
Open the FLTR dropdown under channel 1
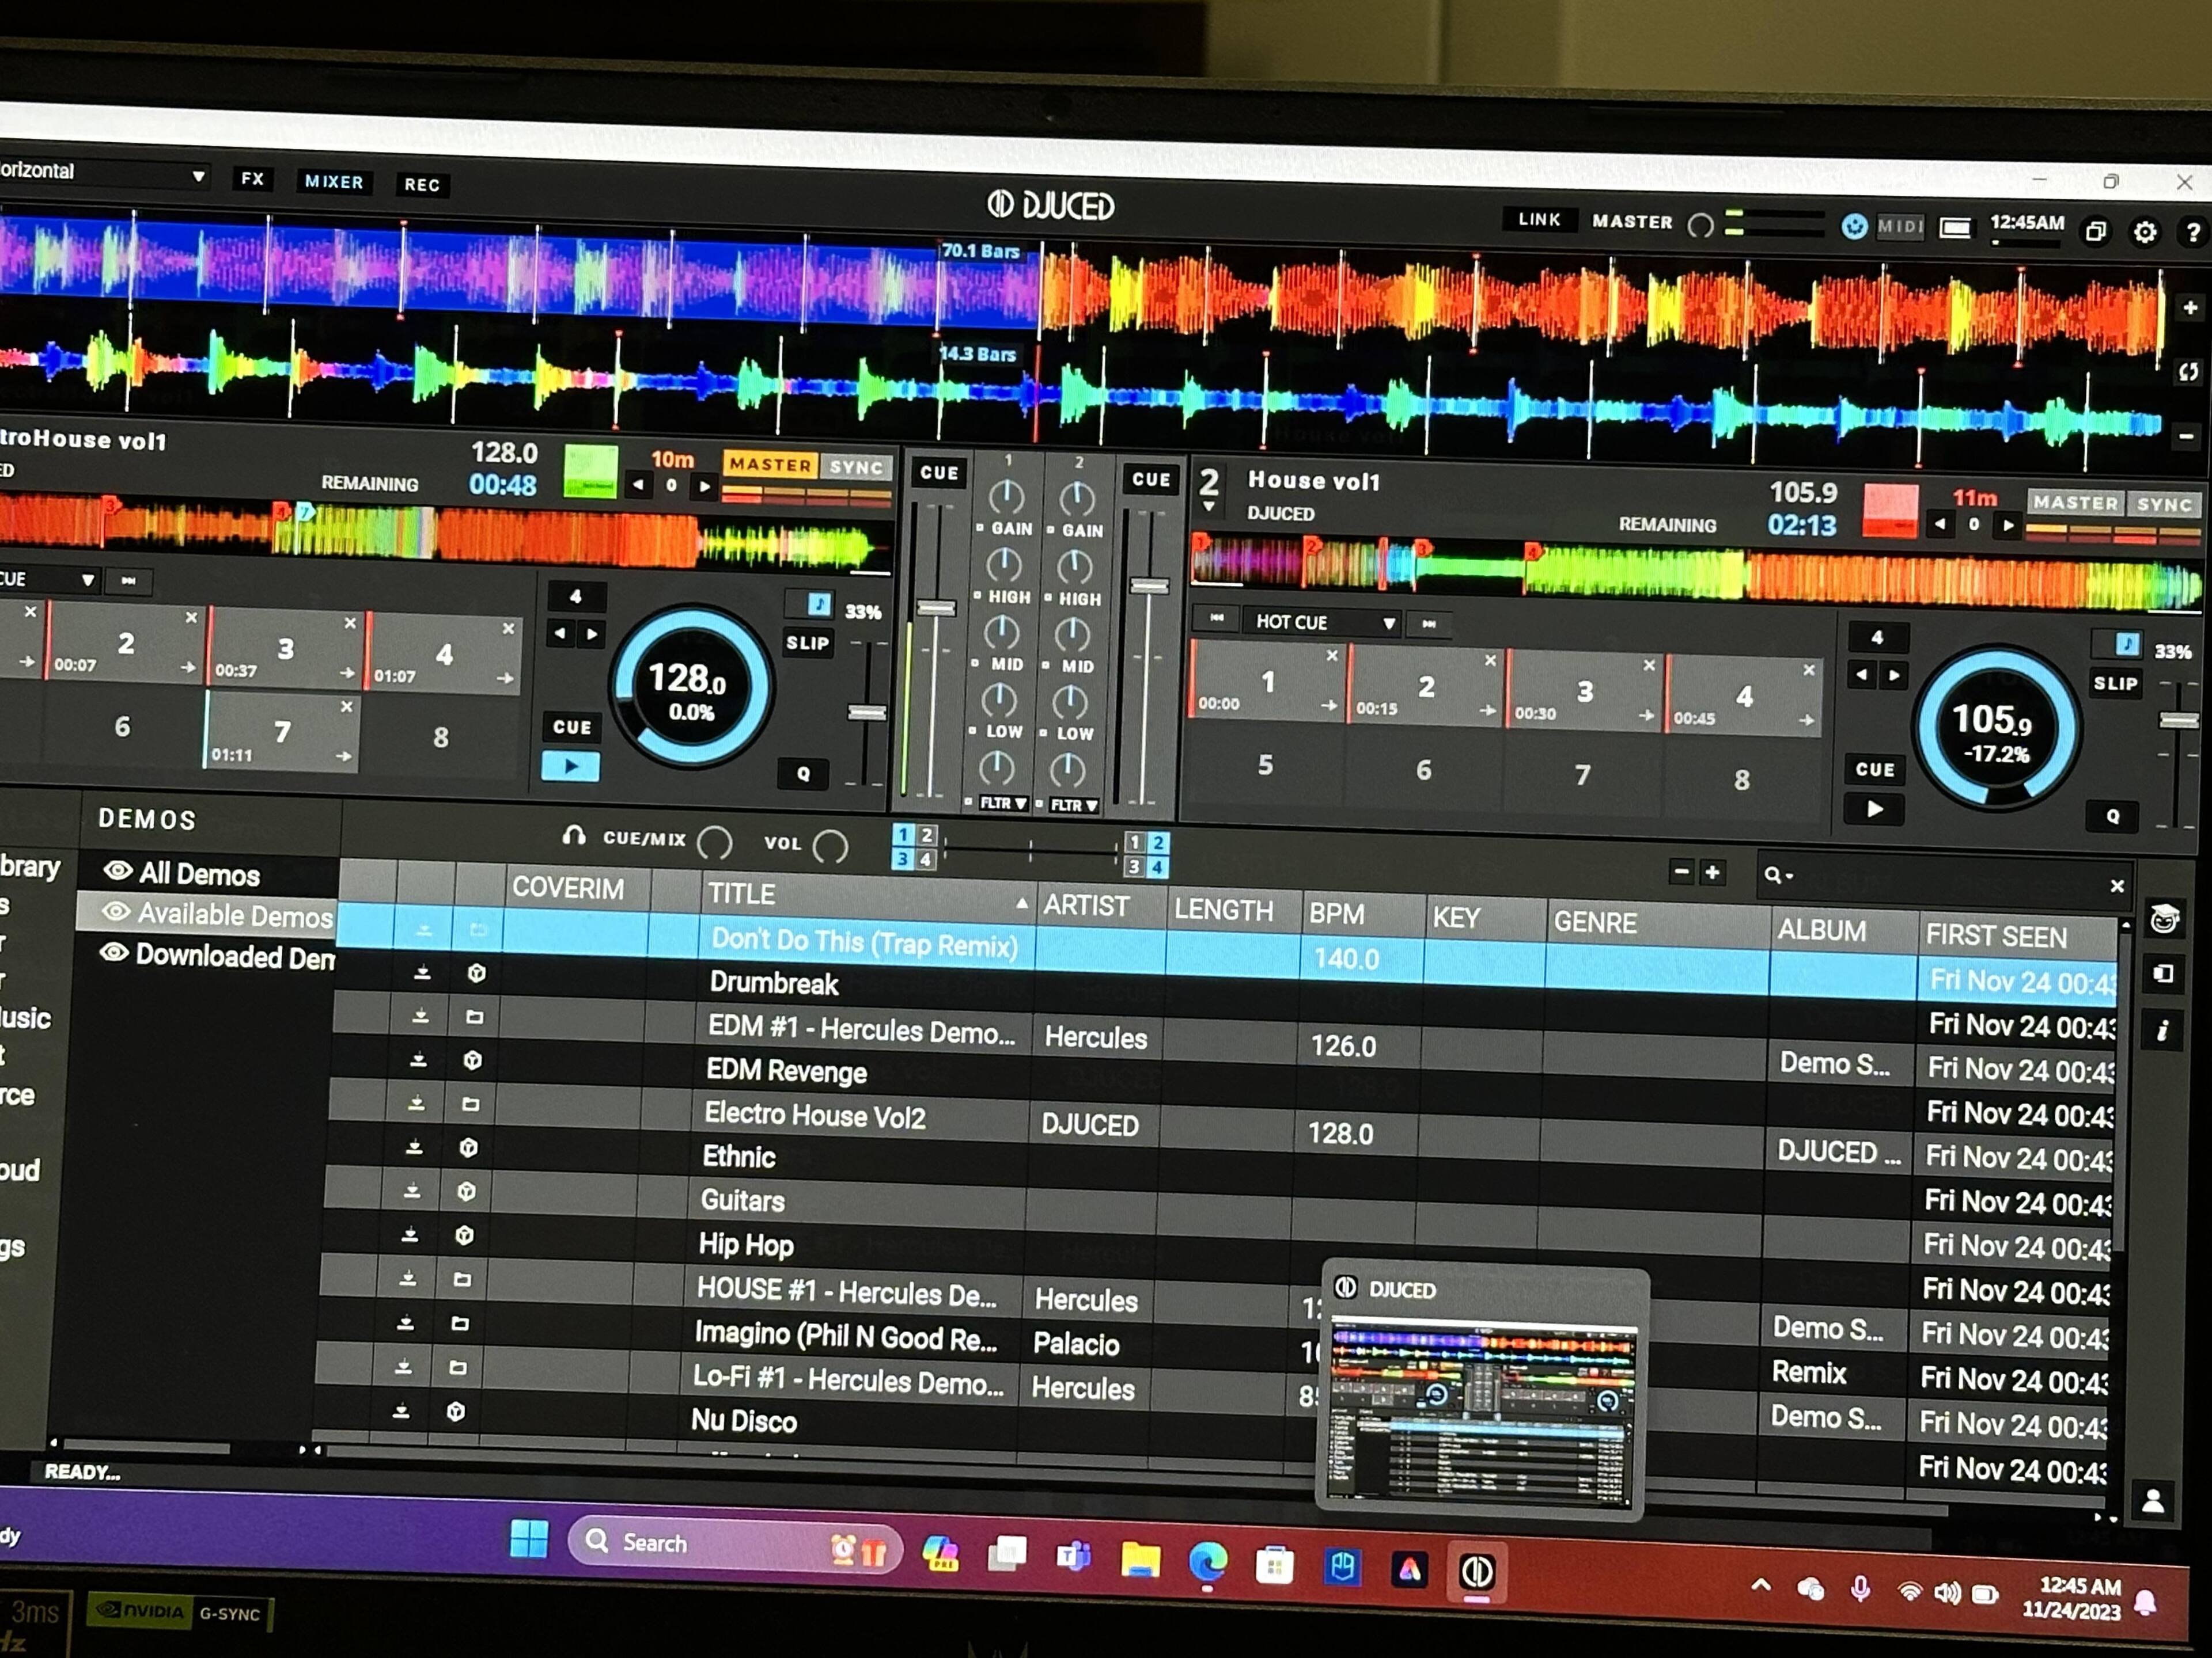1003,804
